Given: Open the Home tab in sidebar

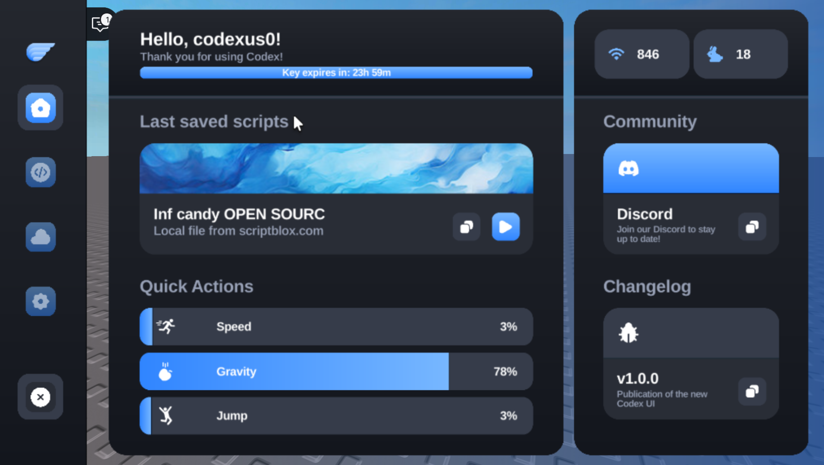Looking at the screenshot, I should pos(41,108).
